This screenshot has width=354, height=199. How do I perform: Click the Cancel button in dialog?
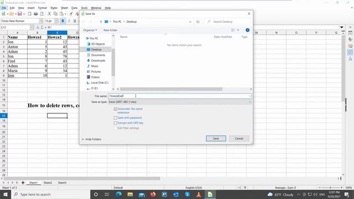pyautogui.click(x=239, y=138)
